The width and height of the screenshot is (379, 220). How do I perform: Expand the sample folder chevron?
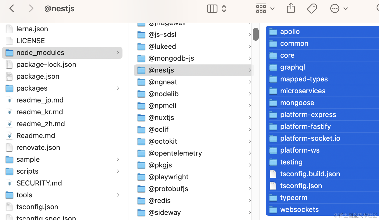pyautogui.click(x=118, y=159)
